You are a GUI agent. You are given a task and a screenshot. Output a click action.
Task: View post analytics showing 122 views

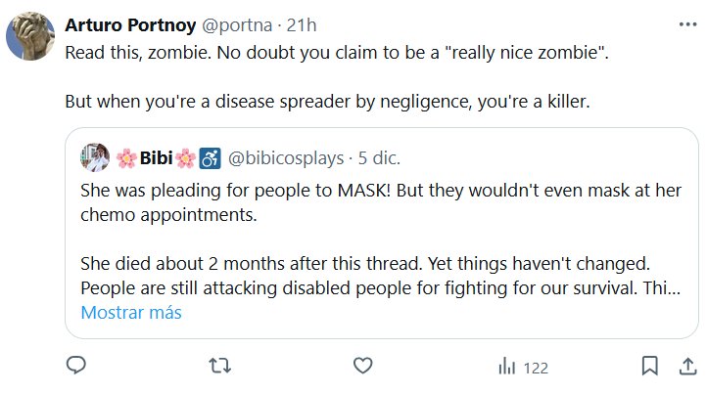pyautogui.click(x=522, y=367)
